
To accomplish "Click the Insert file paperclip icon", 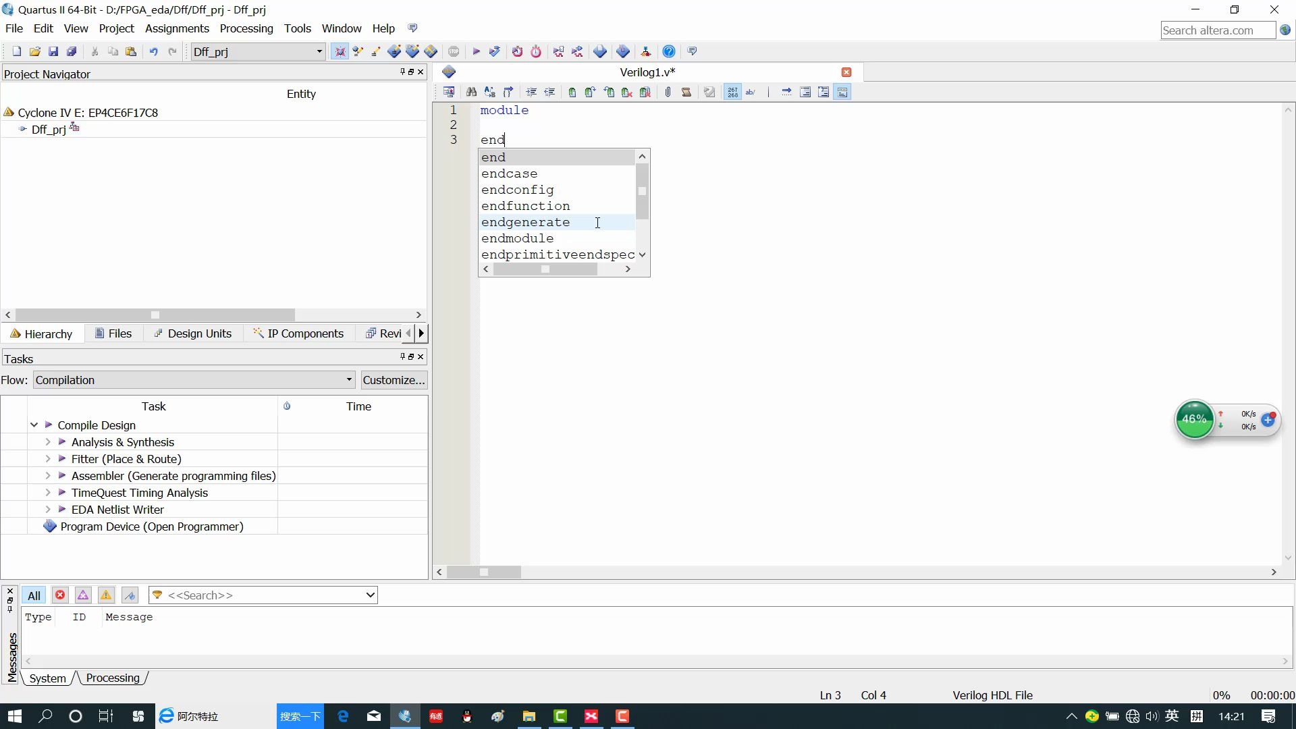I will (x=668, y=92).
